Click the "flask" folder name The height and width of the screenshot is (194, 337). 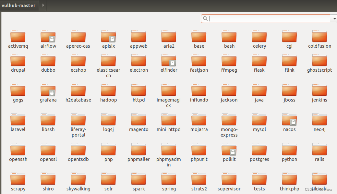tap(259, 70)
